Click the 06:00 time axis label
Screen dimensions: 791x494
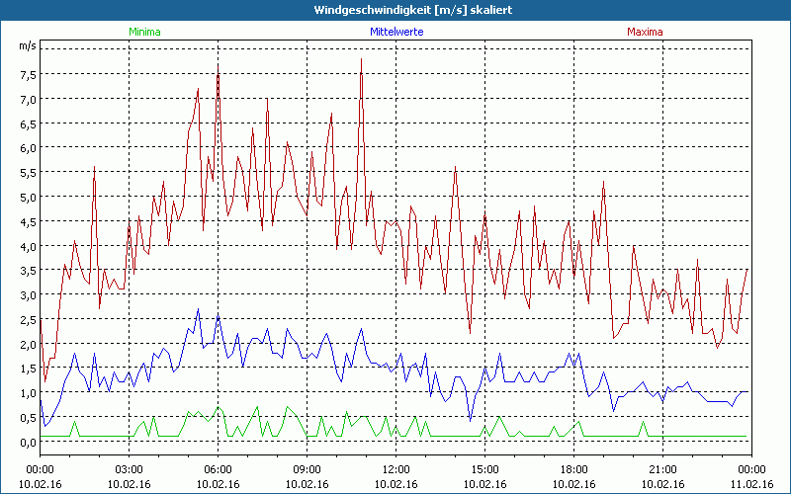(x=219, y=469)
